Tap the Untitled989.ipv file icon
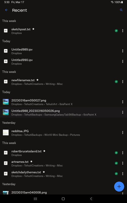The width and height of the screenshot is (127, 203). (6, 51)
